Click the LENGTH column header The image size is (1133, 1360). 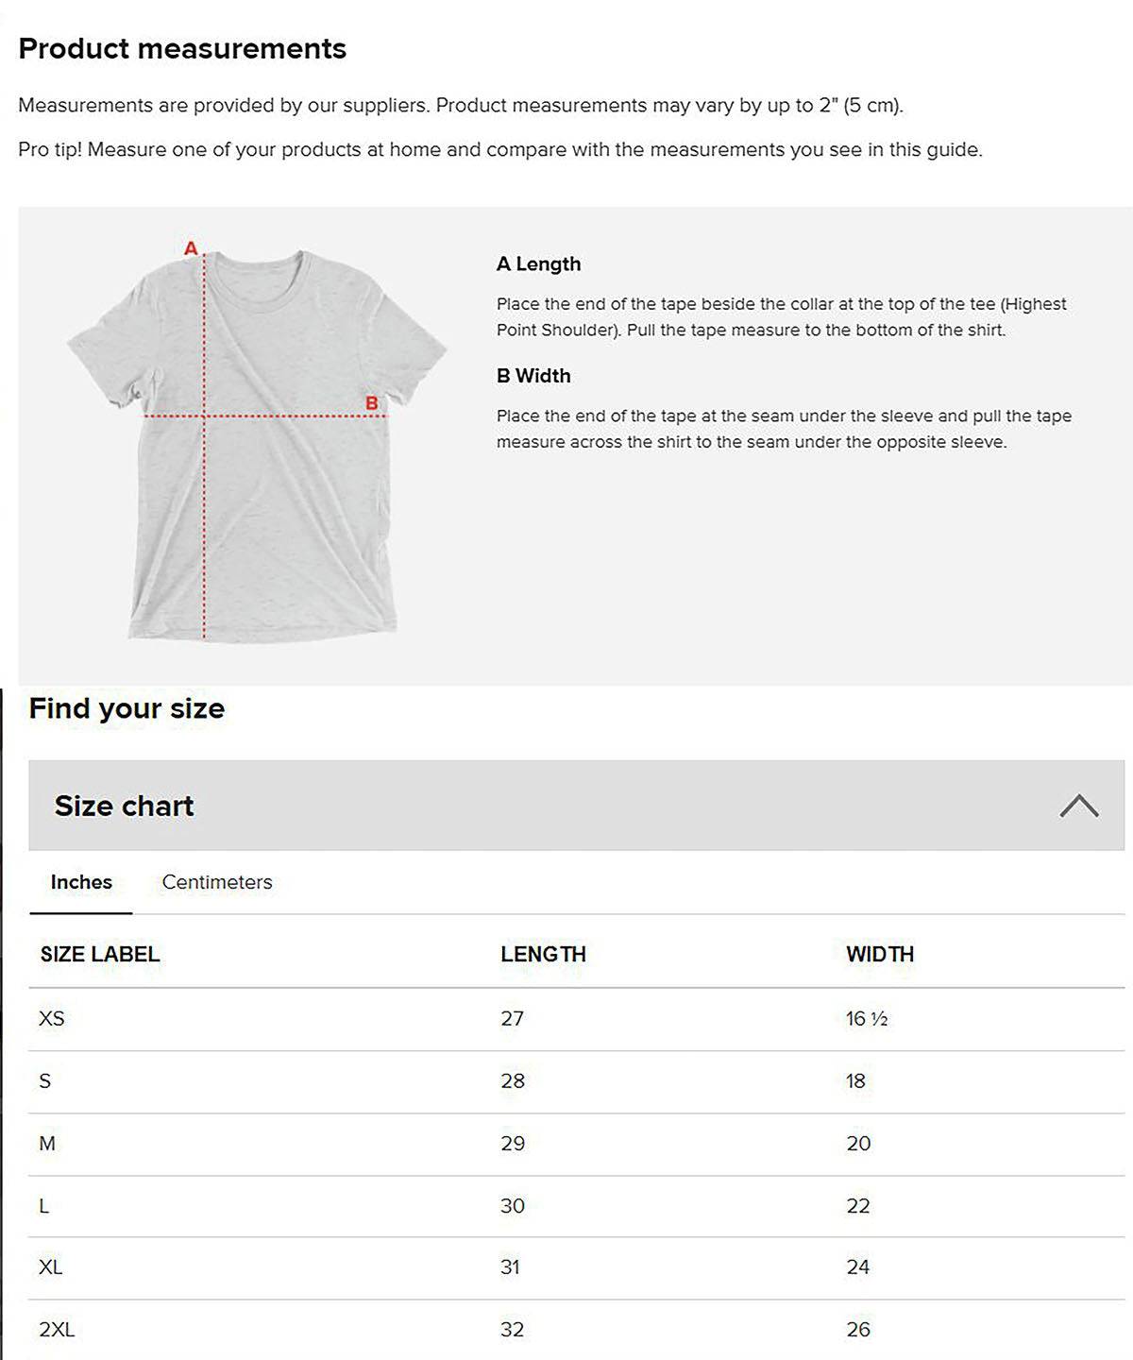coord(543,954)
